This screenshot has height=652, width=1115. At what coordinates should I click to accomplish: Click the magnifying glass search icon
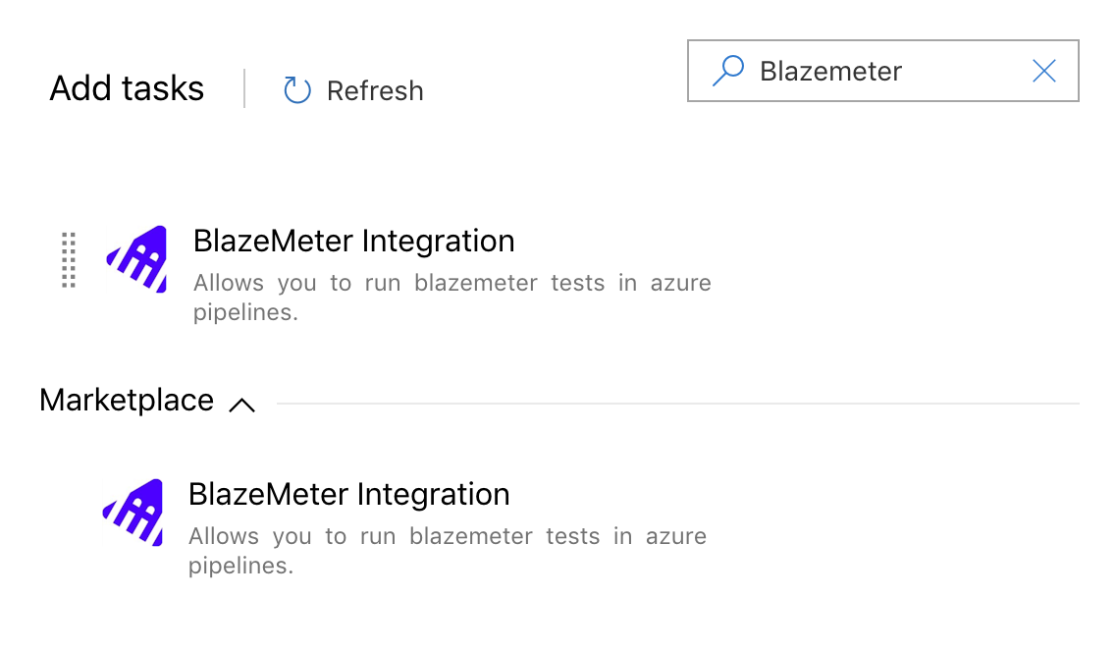click(728, 71)
